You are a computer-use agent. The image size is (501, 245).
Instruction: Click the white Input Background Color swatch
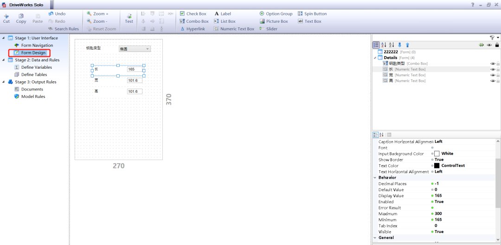pos(437,154)
